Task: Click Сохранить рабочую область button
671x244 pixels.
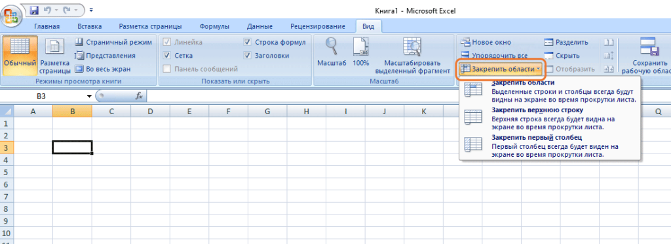Action: [645, 55]
